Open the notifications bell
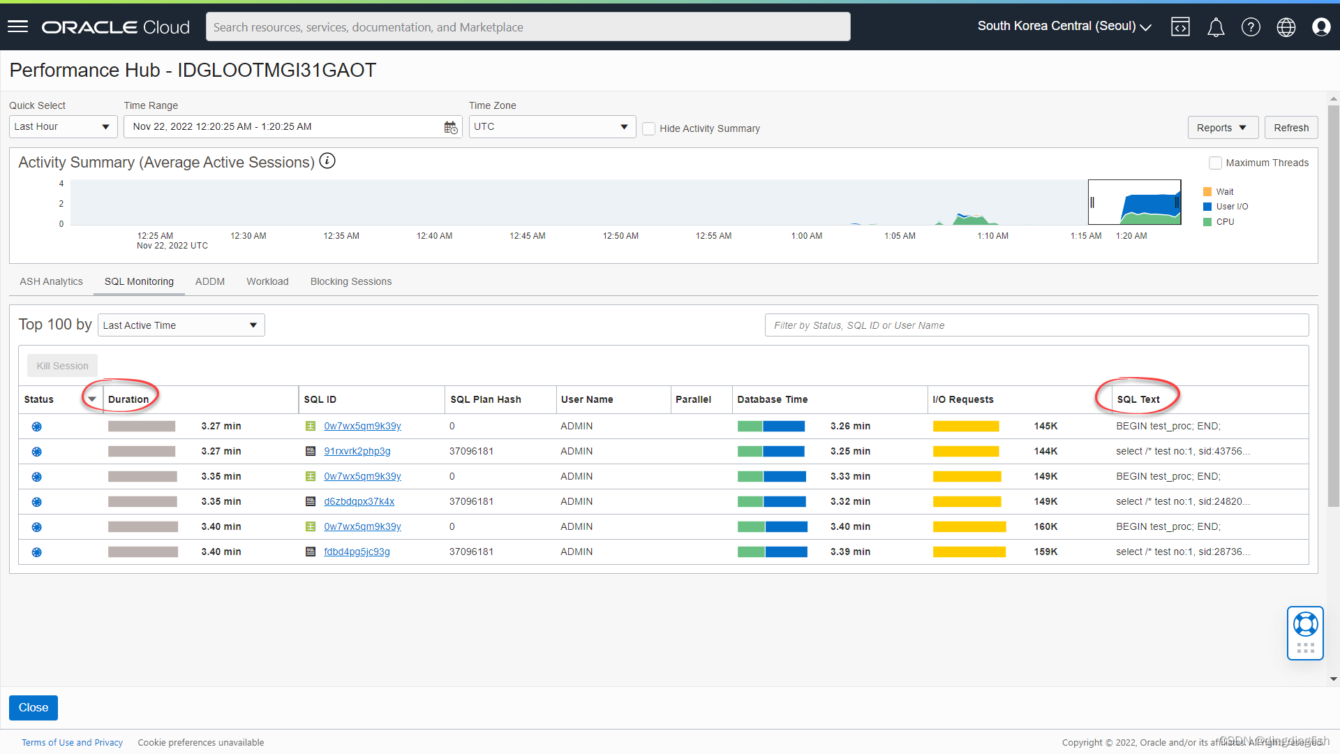Screen dimensions: 1340x754 tap(1216, 27)
